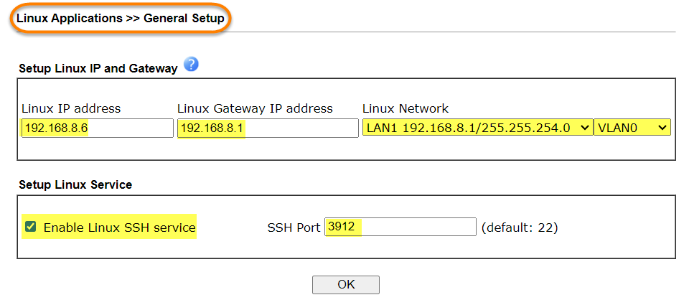The height and width of the screenshot is (305, 689).
Task: Expand the VLAN0 dropdown
Action: click(632, 128)
